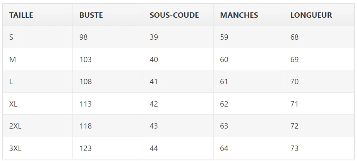Click the manches value 63
Screen dimensions: 357x161
(x=224, y=126)
